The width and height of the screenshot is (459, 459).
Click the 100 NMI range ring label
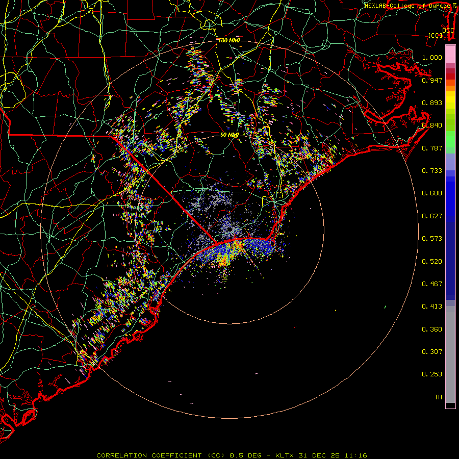[x=229, y=40]
